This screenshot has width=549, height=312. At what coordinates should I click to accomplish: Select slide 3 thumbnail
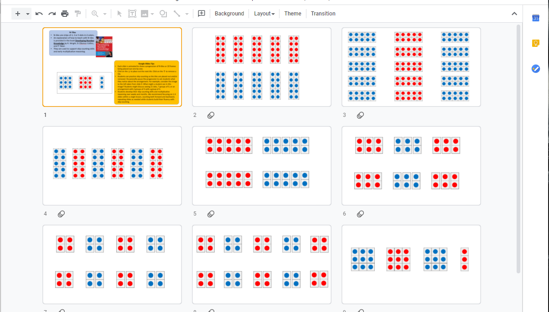[x=411, y=67]
